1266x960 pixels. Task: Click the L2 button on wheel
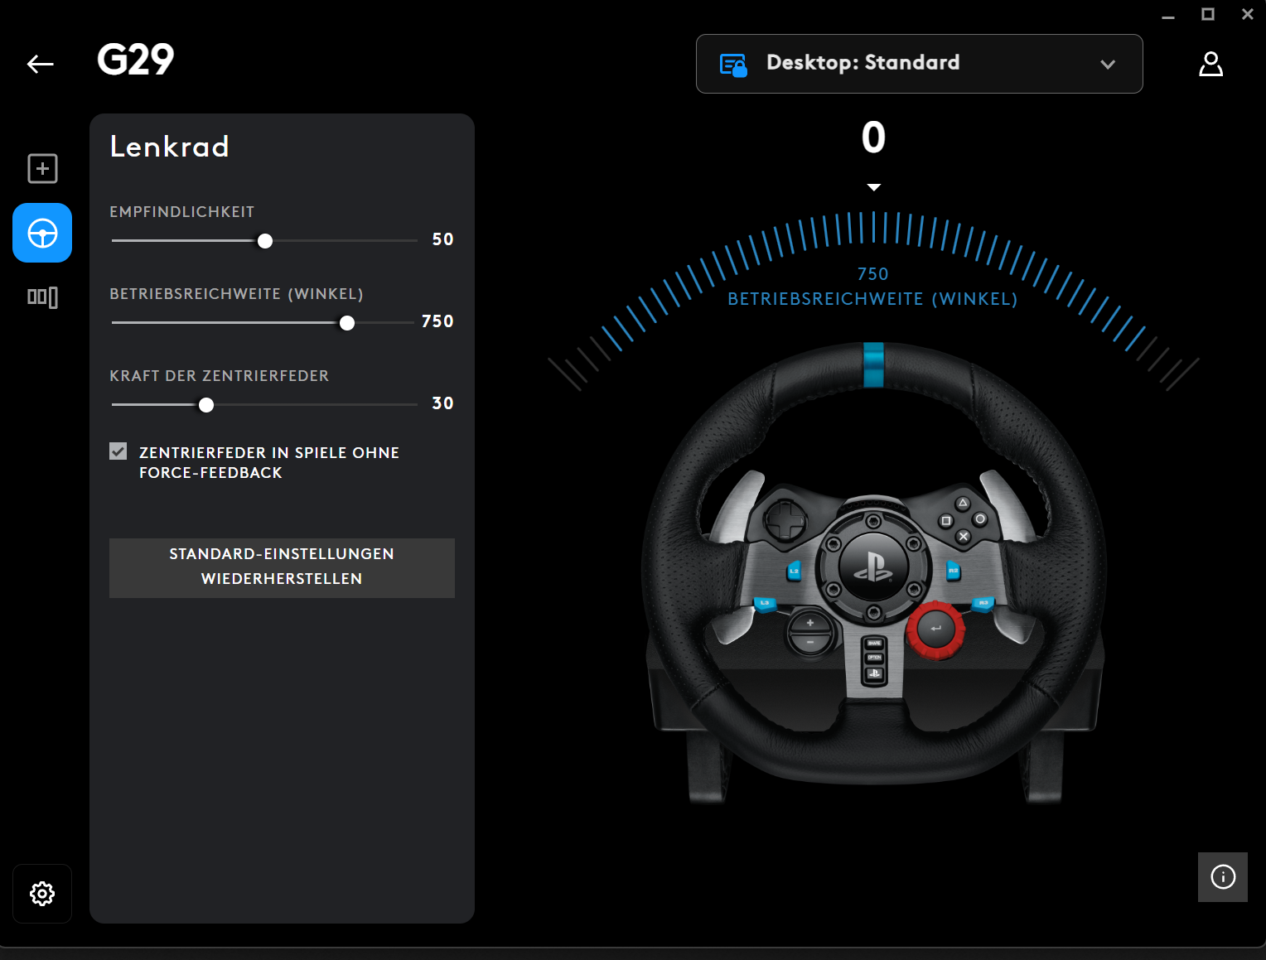(794, 571)
